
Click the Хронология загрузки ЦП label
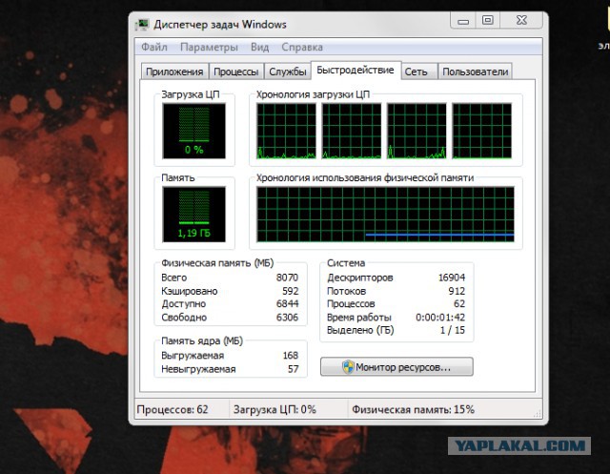[313, 94]
